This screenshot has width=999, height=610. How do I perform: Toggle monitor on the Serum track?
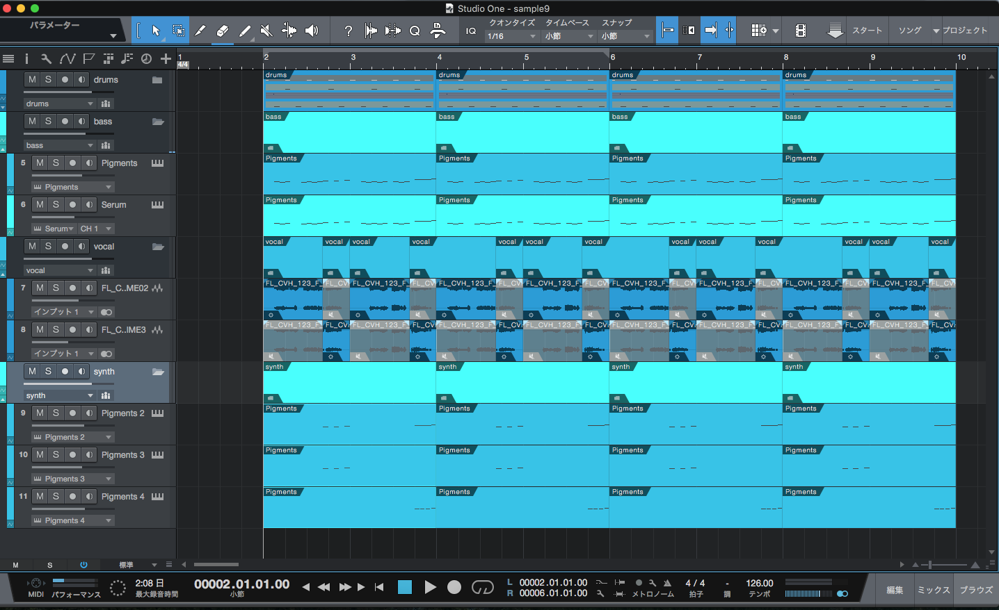tap(89, 205)
